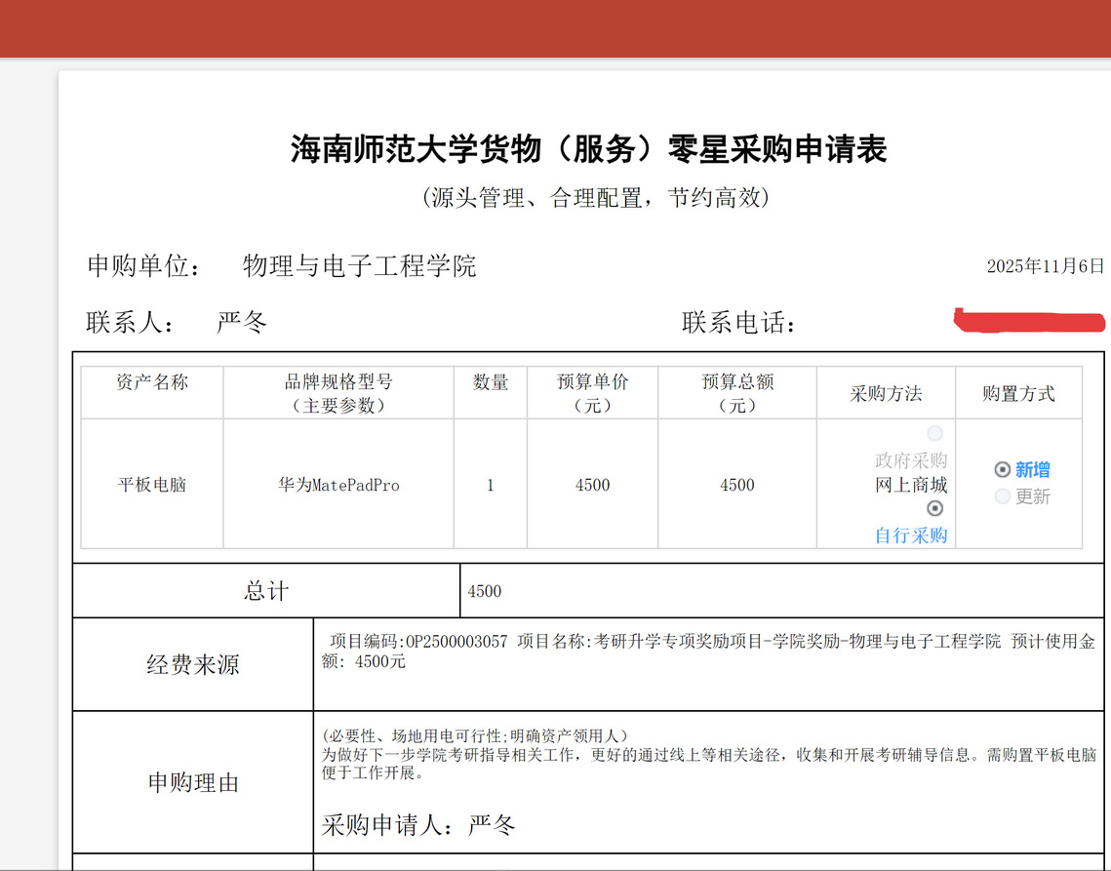
Task: Click the greyed-out 政府采购 label
Action: (x=911, y=460)
